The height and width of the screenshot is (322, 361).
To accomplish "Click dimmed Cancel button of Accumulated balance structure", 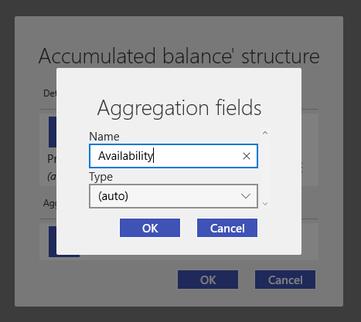I will pos(285,280).
